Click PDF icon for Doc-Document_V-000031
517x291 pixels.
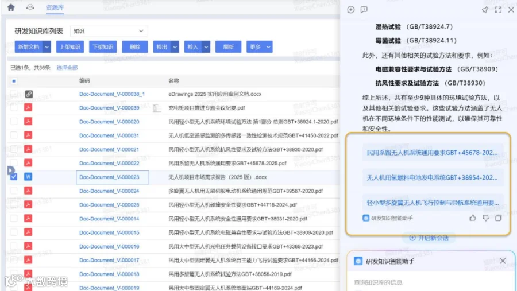(x=28, y=135)
